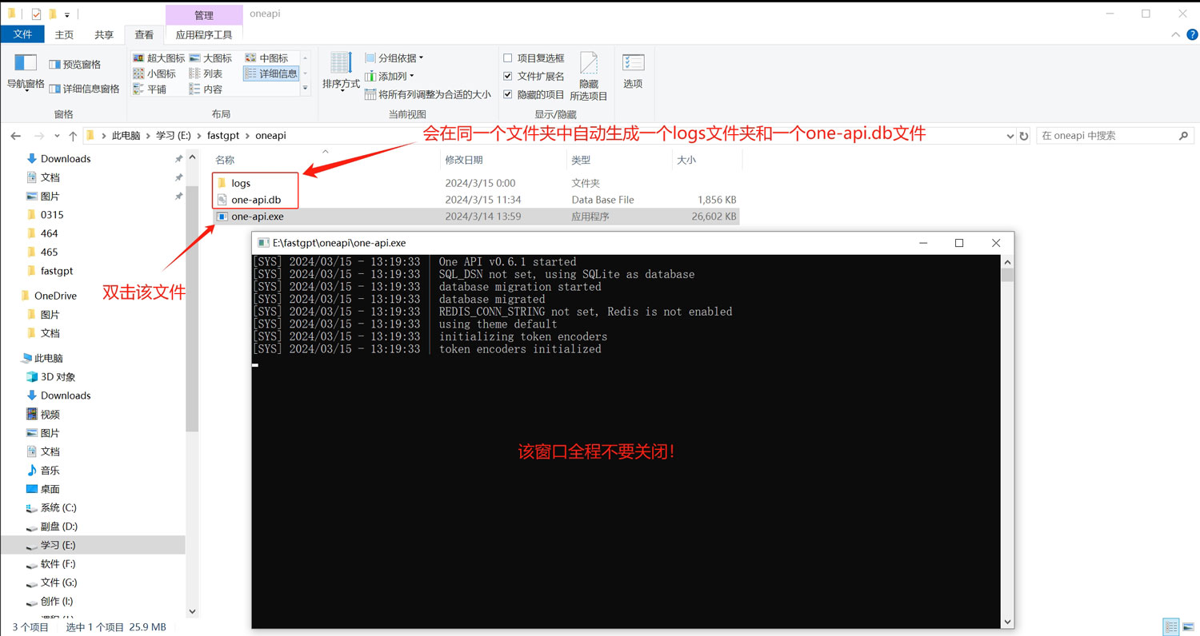Open Explorer help

click(x=1192, y=35)
